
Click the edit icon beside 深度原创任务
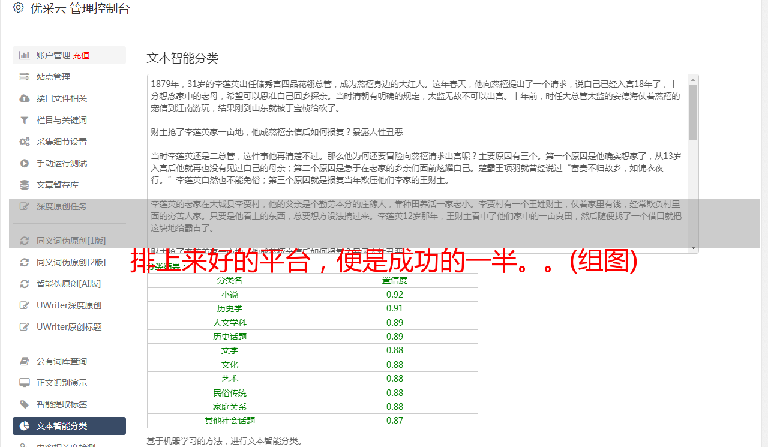click(x=25, y=206)
